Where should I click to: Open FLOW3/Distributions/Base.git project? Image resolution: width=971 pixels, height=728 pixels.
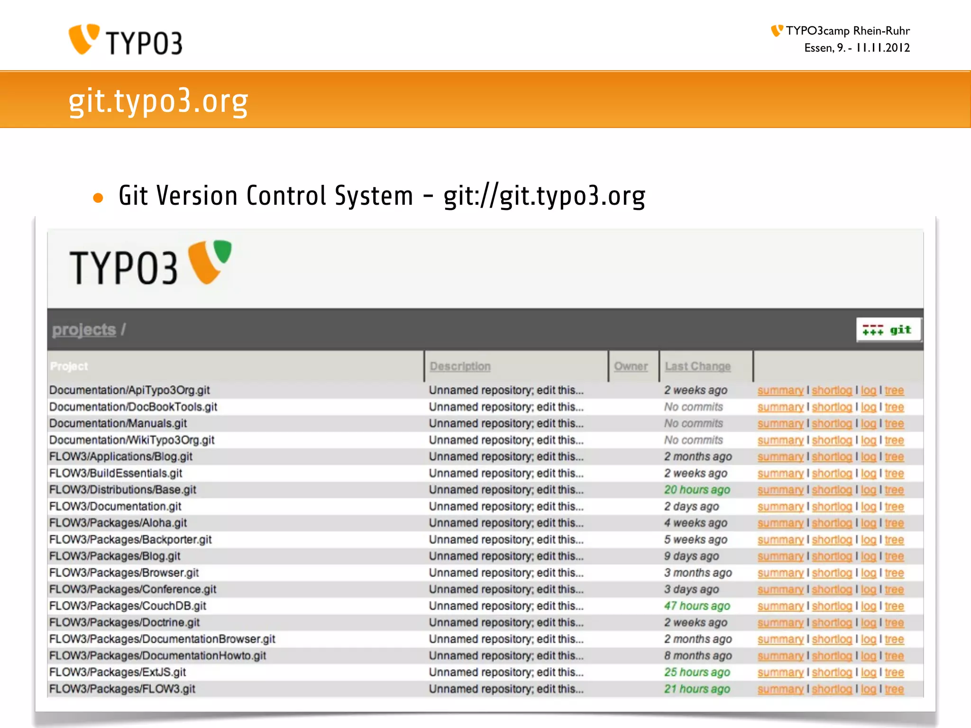(123, 490)
